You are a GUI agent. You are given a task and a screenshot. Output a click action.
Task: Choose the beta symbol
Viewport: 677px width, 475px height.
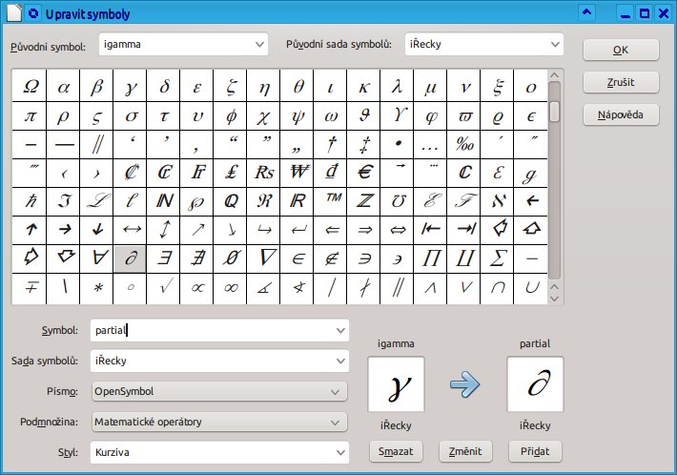96,87
